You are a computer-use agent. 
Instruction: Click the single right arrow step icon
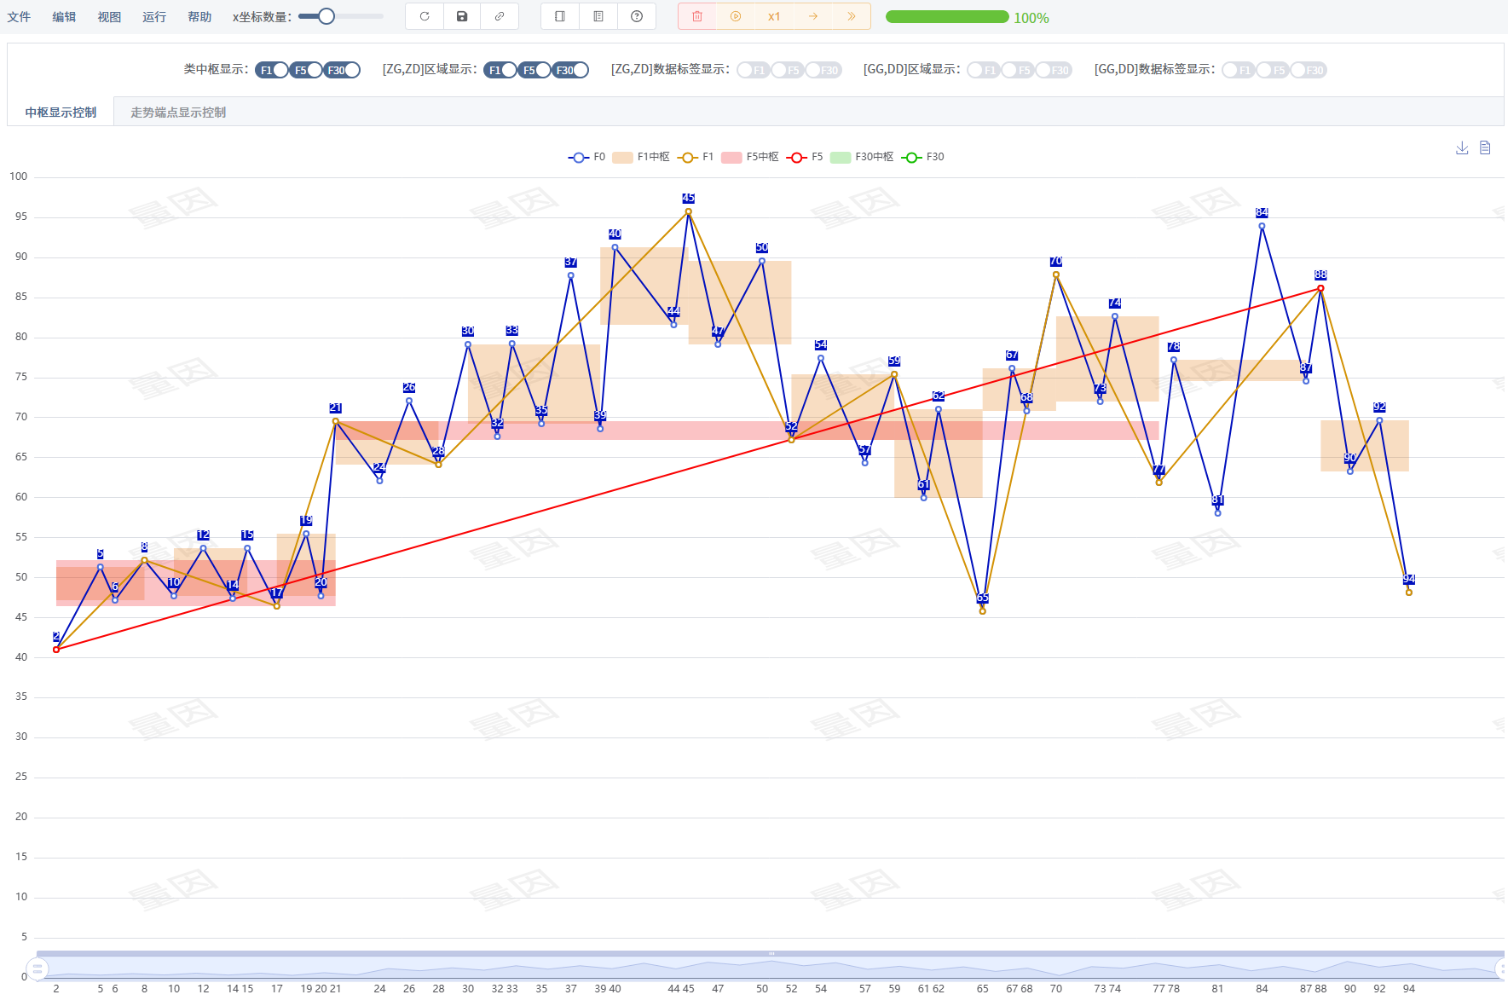[813, 16]
